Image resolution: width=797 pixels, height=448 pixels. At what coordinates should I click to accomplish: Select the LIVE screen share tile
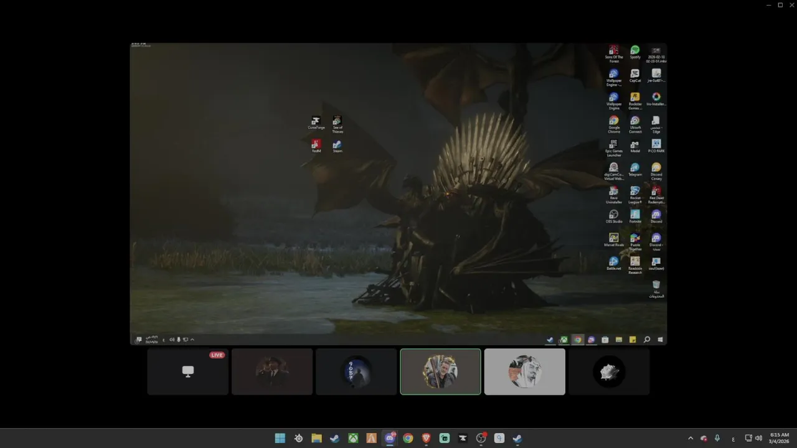[x=188, y=371]
